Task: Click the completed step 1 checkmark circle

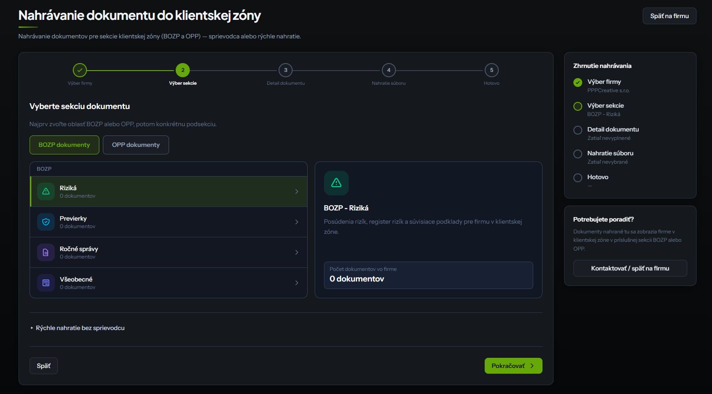Action: coord(80,70)
